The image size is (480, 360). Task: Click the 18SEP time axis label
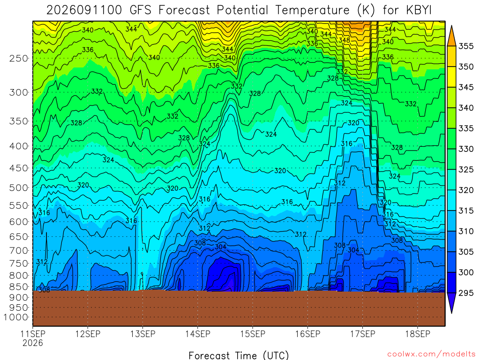418,334
